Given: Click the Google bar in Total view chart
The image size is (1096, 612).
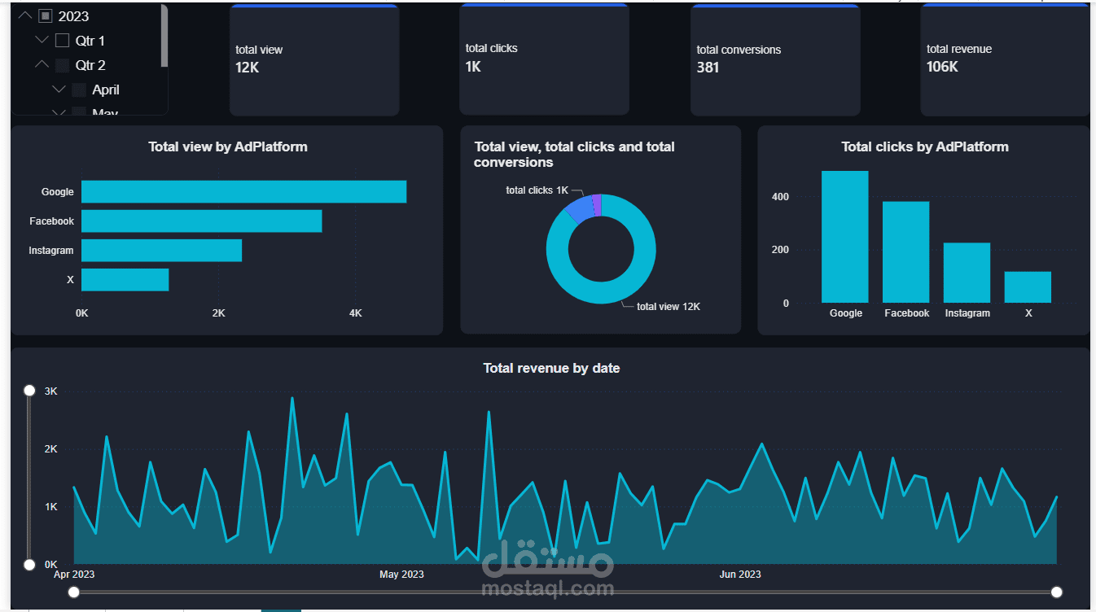Looking at the screenshot, I should pos(243,192).
